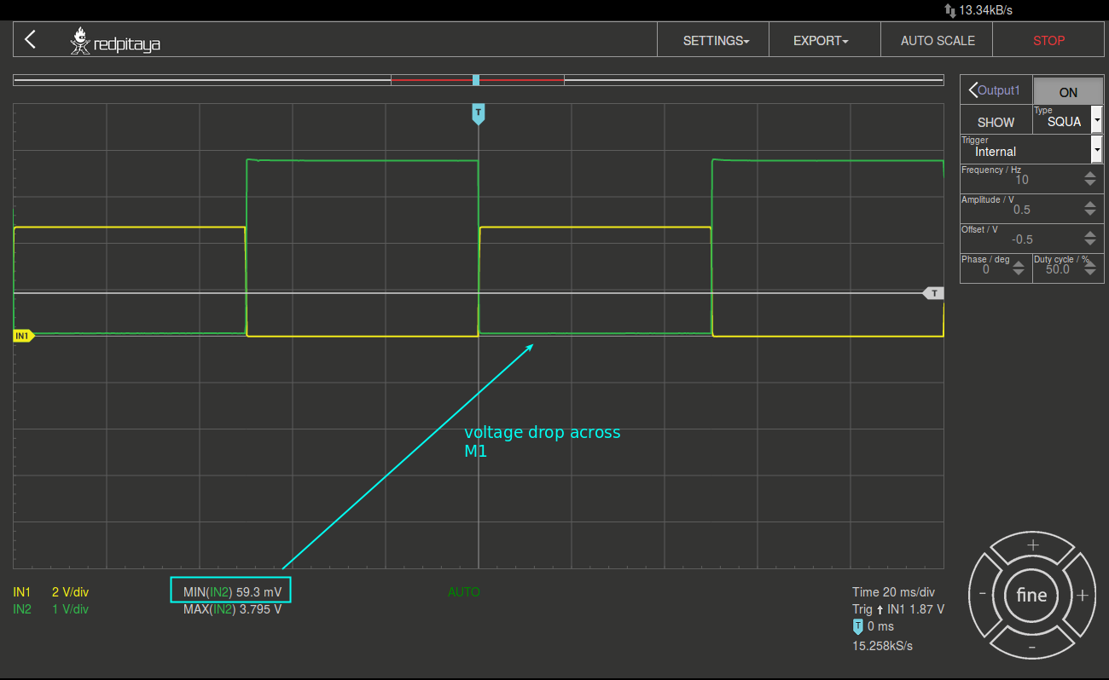Select IN2 channel label
Image resolution: width=1109 pixels, height=680 pixels.
pos(22,608)
